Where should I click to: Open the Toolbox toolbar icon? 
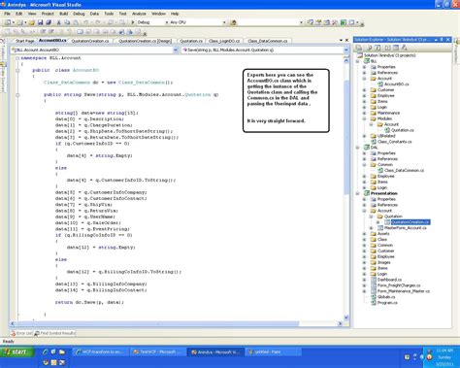[x=335, y=22]
